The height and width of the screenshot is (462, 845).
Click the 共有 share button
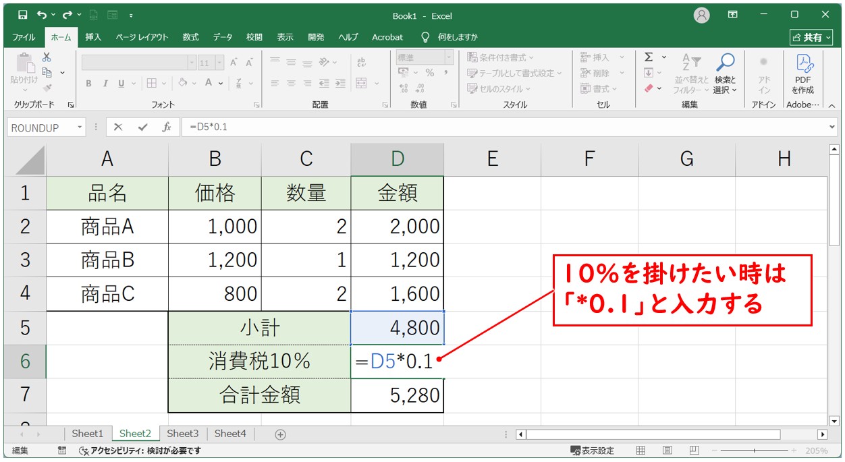click(x=810, y=38)
